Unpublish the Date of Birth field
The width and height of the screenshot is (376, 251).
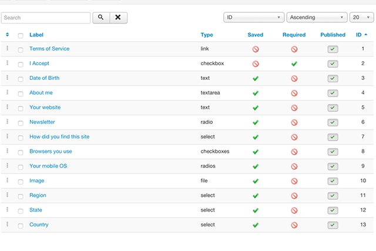coord(333,78)
